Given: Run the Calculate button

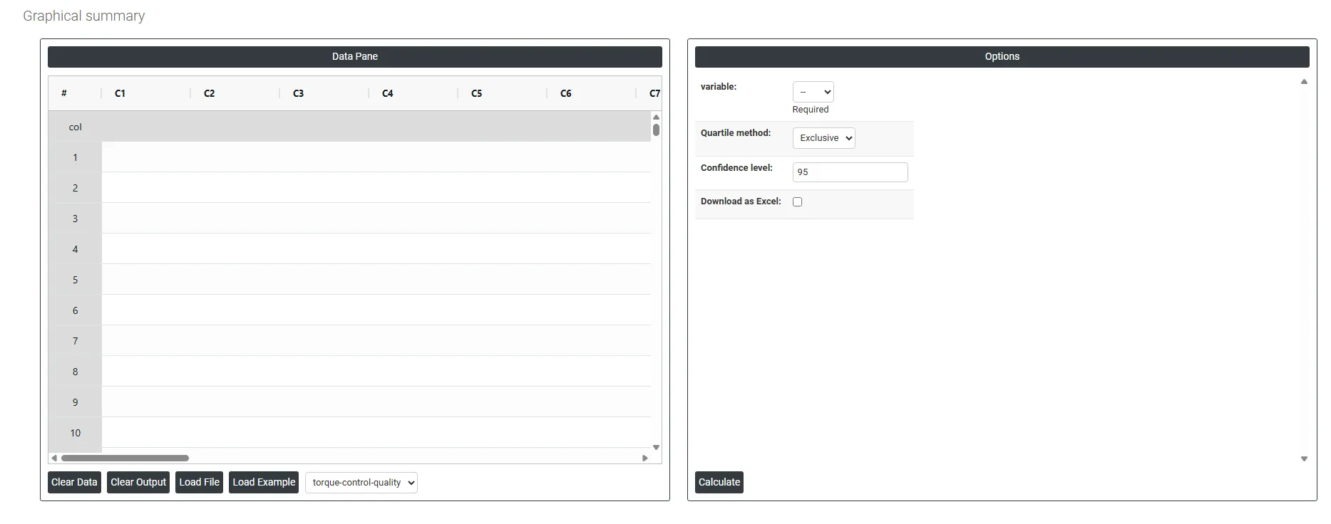Looking at the screenshot, I should click(x=719, y=482).
